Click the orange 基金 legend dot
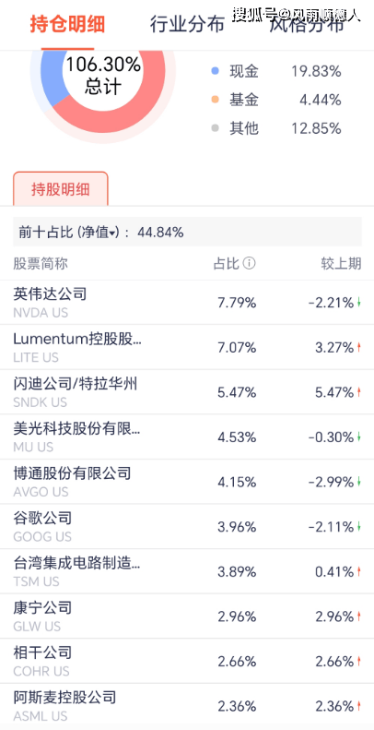This screenshot has width=374, height=730. point(215,100)
